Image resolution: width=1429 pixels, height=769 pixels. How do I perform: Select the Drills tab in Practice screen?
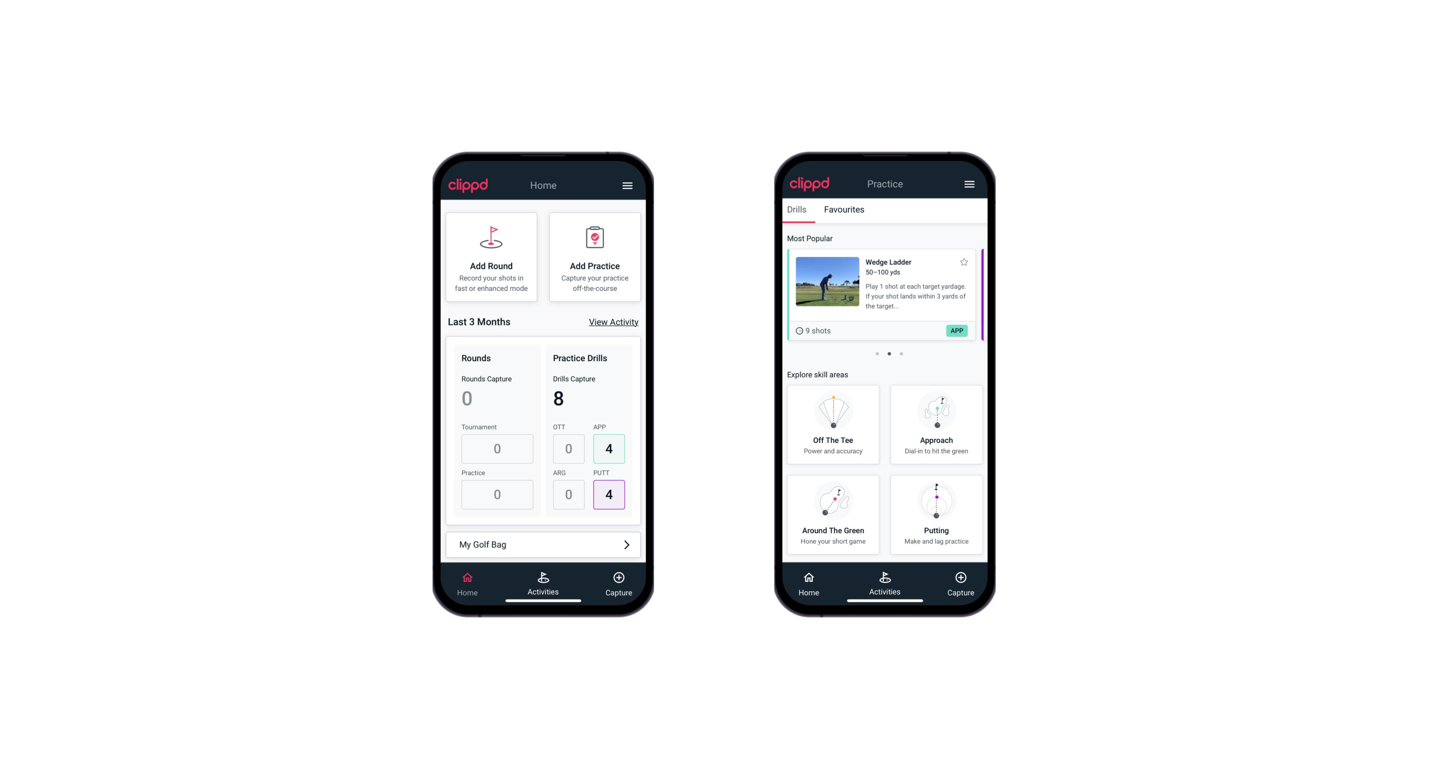coord(795,209)
